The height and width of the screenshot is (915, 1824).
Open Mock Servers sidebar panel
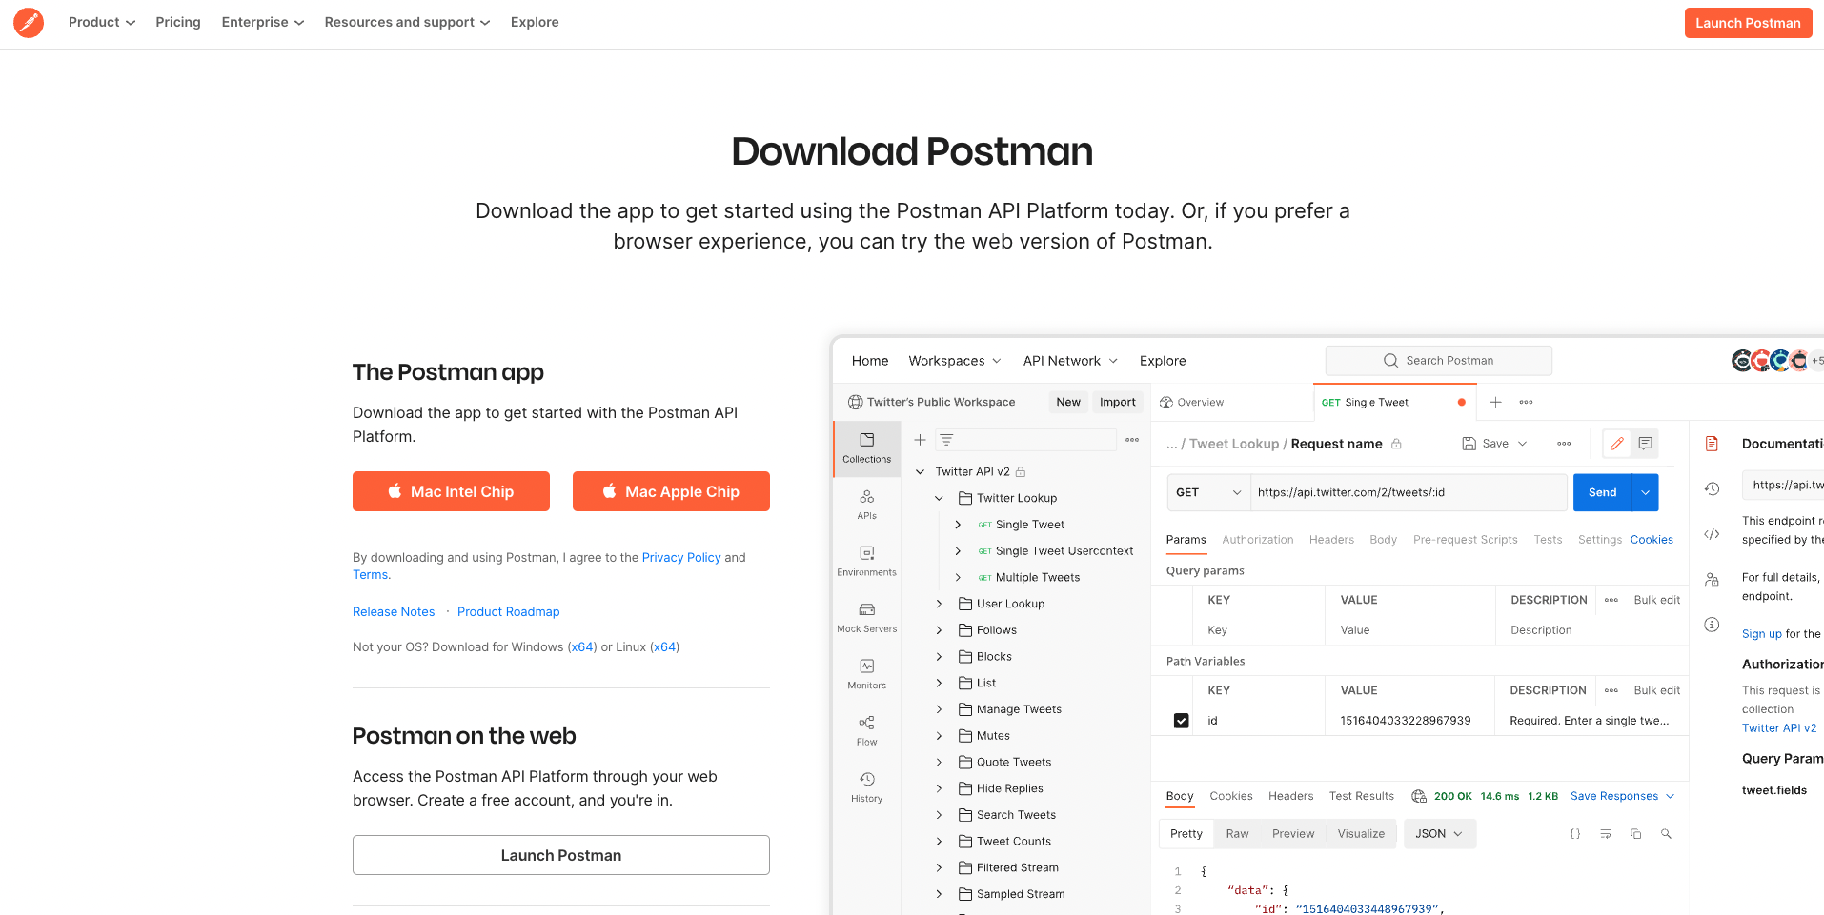[867, 617]
